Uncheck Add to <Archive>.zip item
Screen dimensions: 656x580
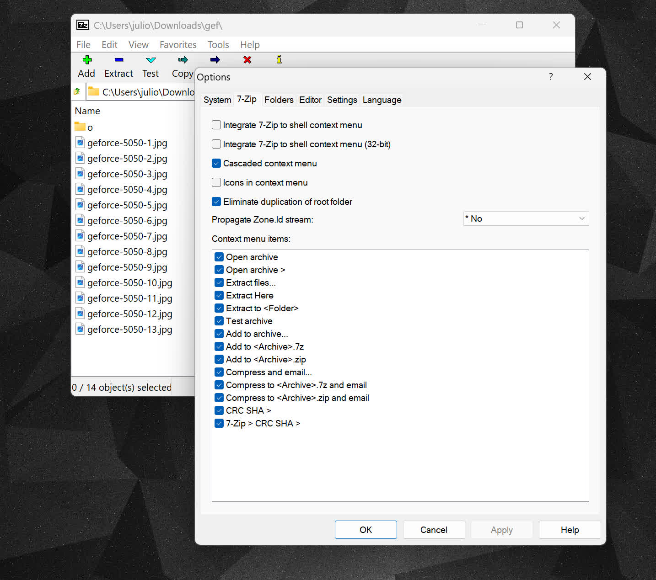click(x=219, y=359)
